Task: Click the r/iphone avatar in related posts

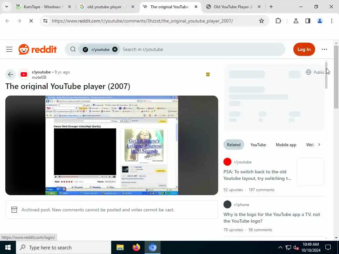Action: pyautogui.click(x=227, y=204)
